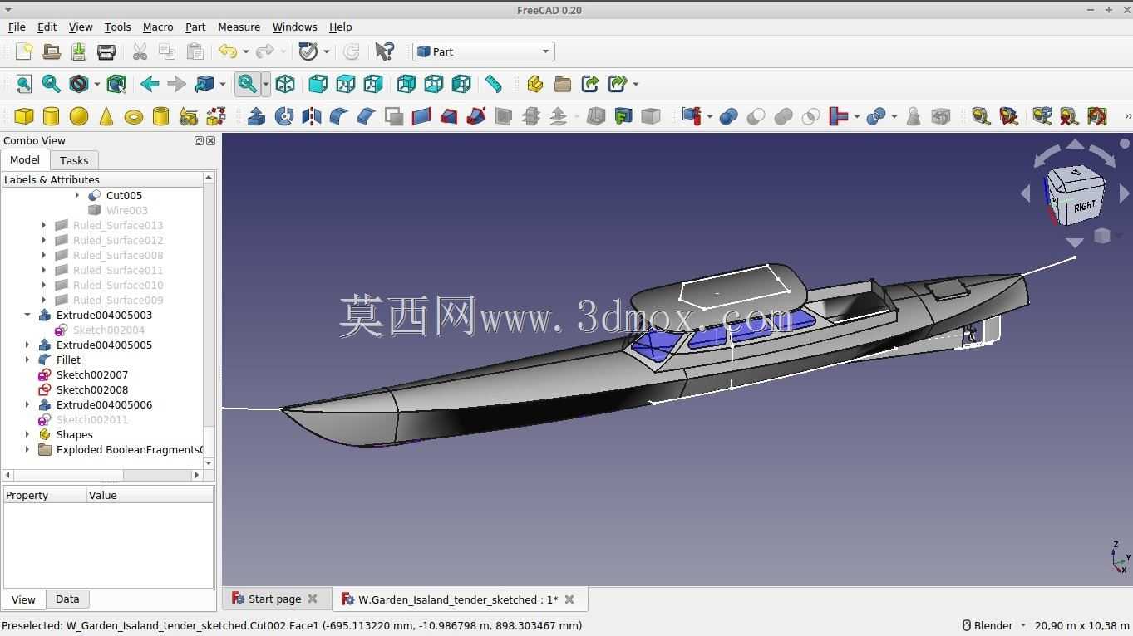The image size is (1133, 636).
Task: Click the Extrude tool icon
Action: [257, 116]
